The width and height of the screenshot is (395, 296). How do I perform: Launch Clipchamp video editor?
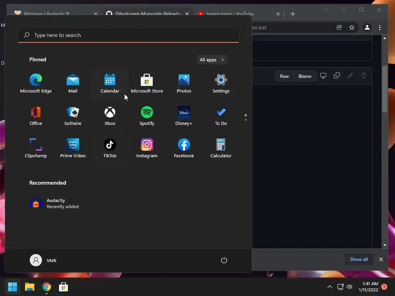coord(36,148)
